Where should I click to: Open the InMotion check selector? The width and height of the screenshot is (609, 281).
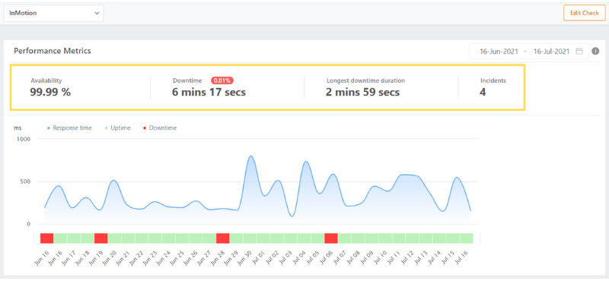(53, 13)
